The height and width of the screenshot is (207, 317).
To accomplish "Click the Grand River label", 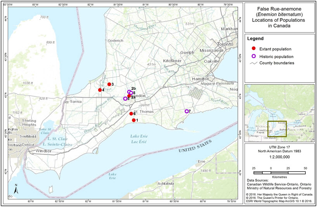I will point(220,102).
